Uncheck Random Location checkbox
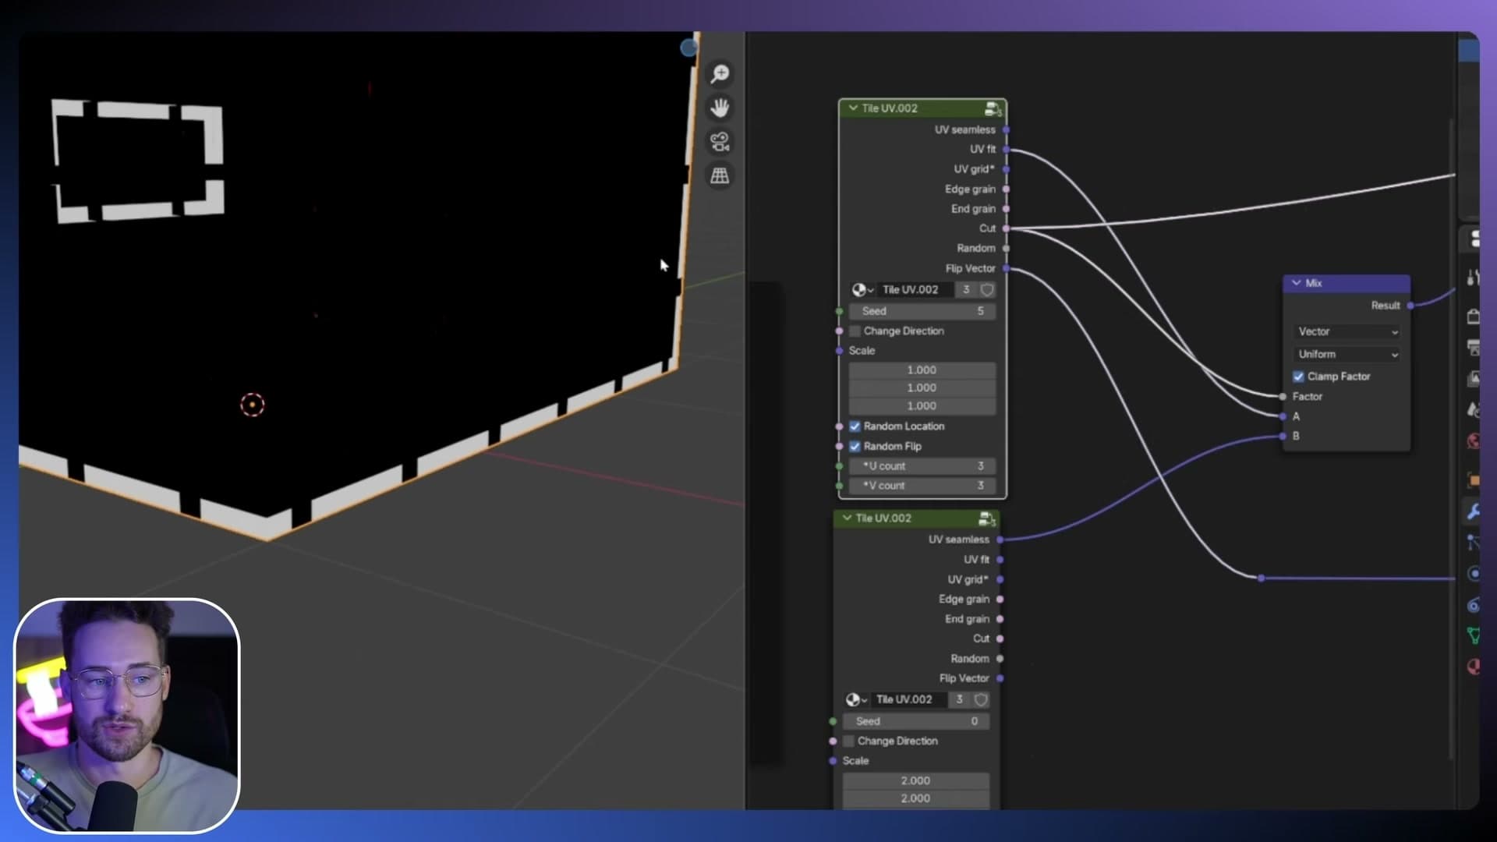Viewport: 1497px width, 842px height. point(855,426)
